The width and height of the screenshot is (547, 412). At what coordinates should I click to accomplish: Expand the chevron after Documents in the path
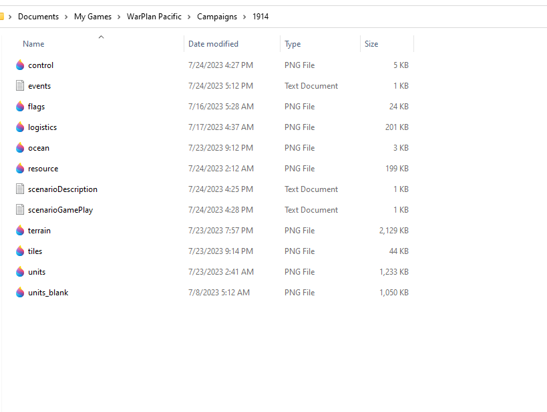point(66,17)
